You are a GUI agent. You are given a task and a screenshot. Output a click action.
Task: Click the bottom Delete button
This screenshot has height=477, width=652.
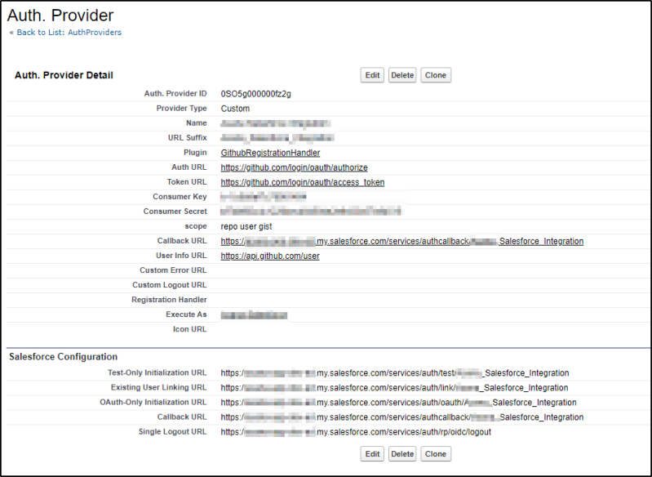[402, 453]
